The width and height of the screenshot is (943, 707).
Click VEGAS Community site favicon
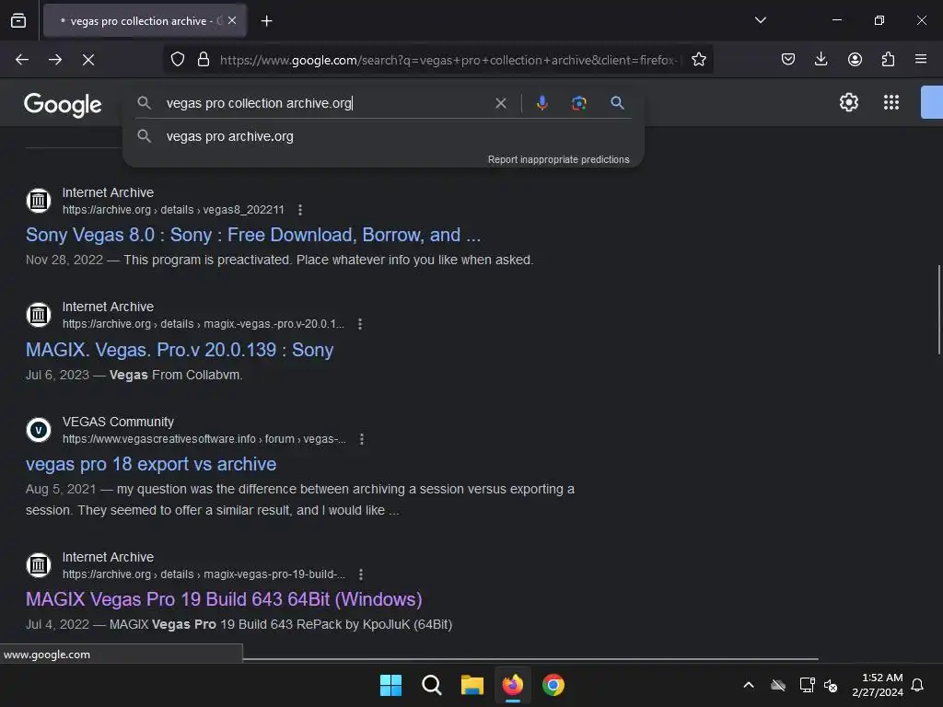tap(39, 430)
